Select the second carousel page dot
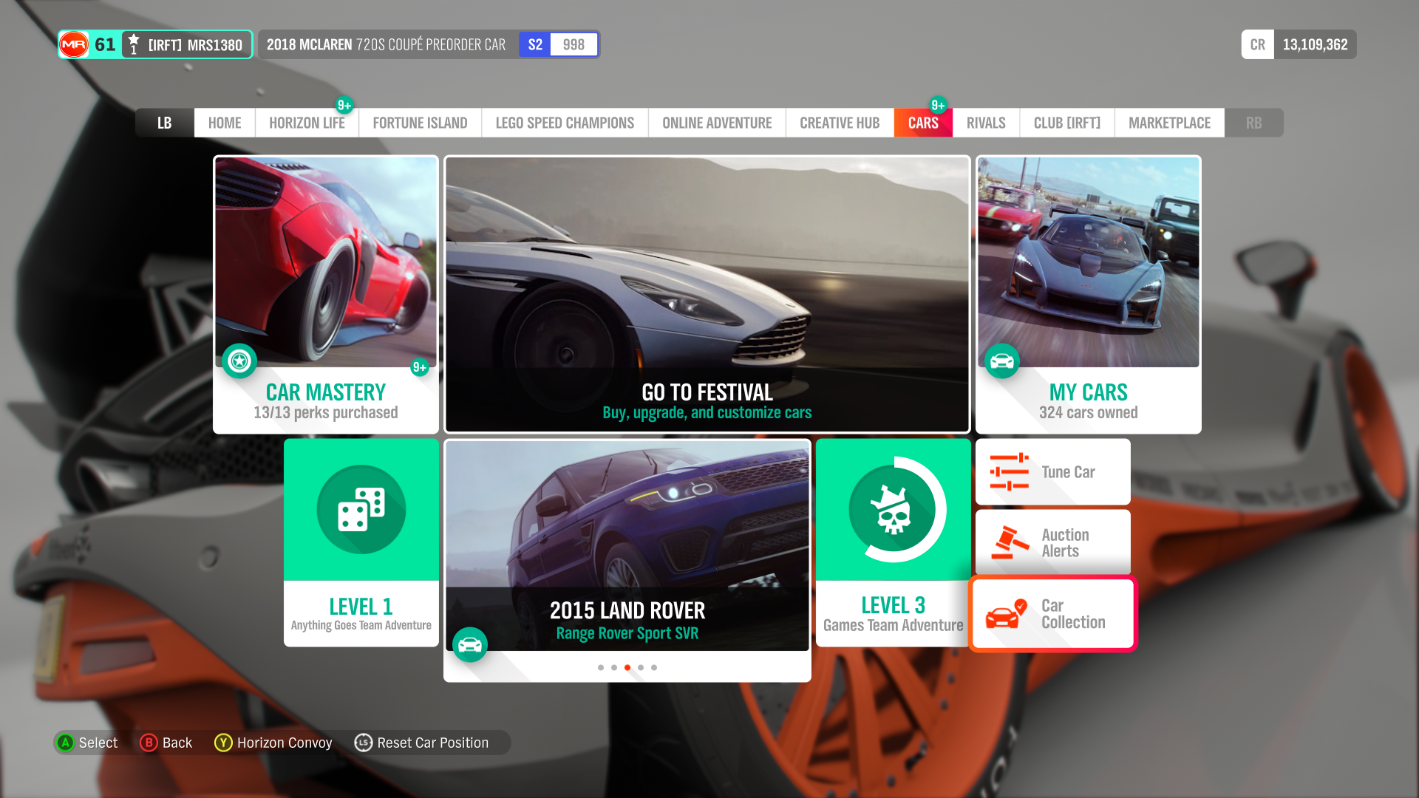This screenshot has height=798, width=1419. tap(614, 667)
